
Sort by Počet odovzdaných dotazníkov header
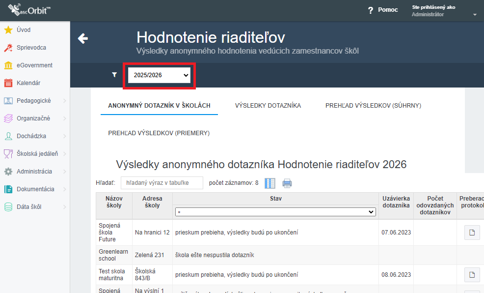coord(435,205)
